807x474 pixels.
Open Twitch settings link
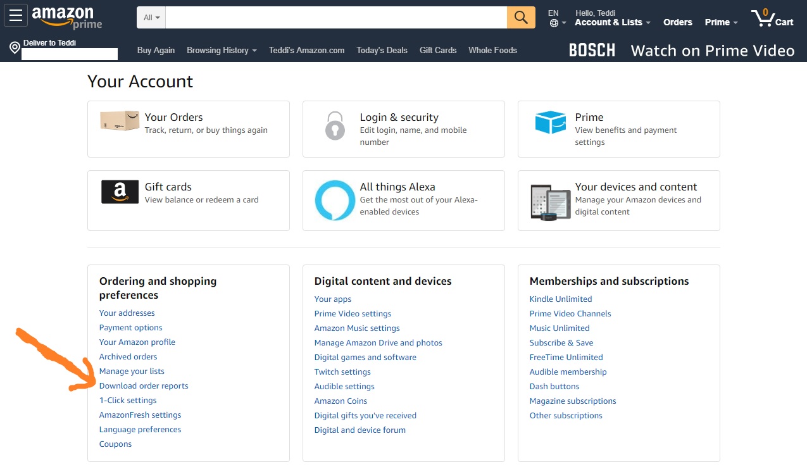342,371
